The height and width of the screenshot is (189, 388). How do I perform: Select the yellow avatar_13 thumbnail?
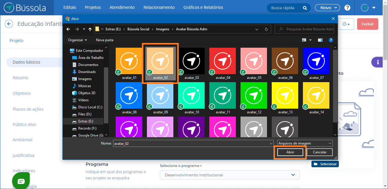(x=285, y=95)
